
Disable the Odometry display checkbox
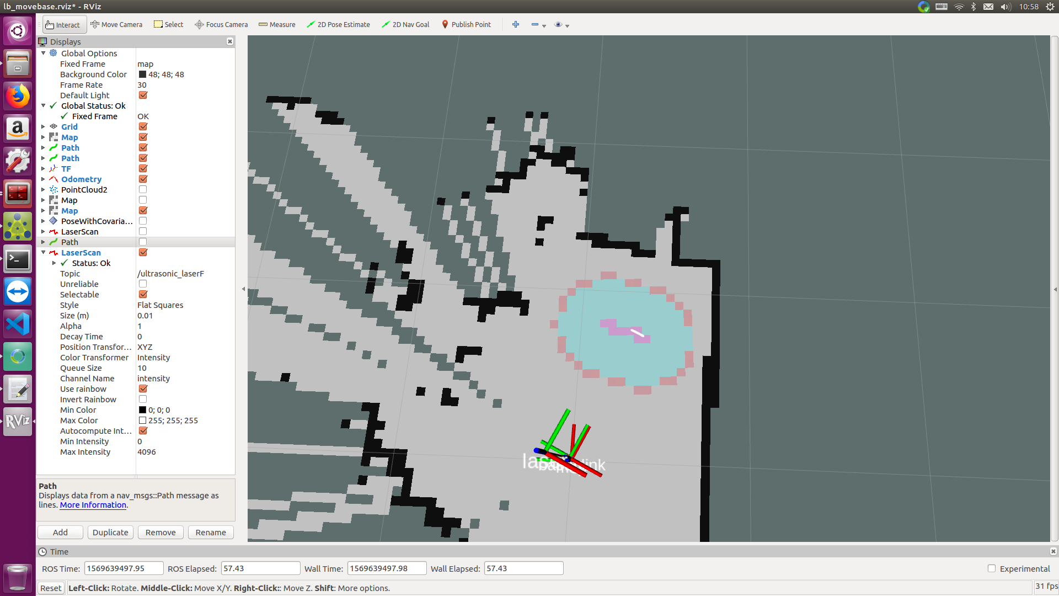pos(143,179)
